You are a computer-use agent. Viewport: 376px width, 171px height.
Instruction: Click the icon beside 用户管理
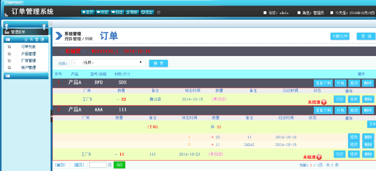coord(9,68)
